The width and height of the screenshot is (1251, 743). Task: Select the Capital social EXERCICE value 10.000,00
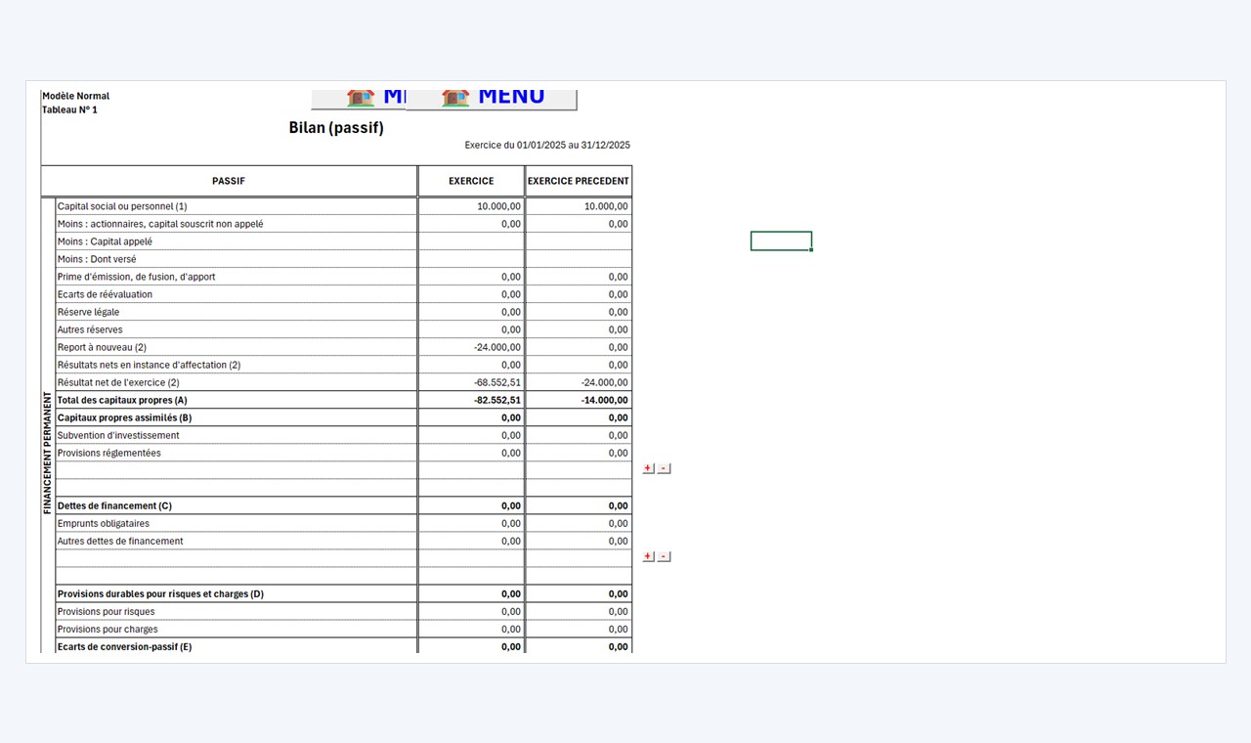point(498,206)
